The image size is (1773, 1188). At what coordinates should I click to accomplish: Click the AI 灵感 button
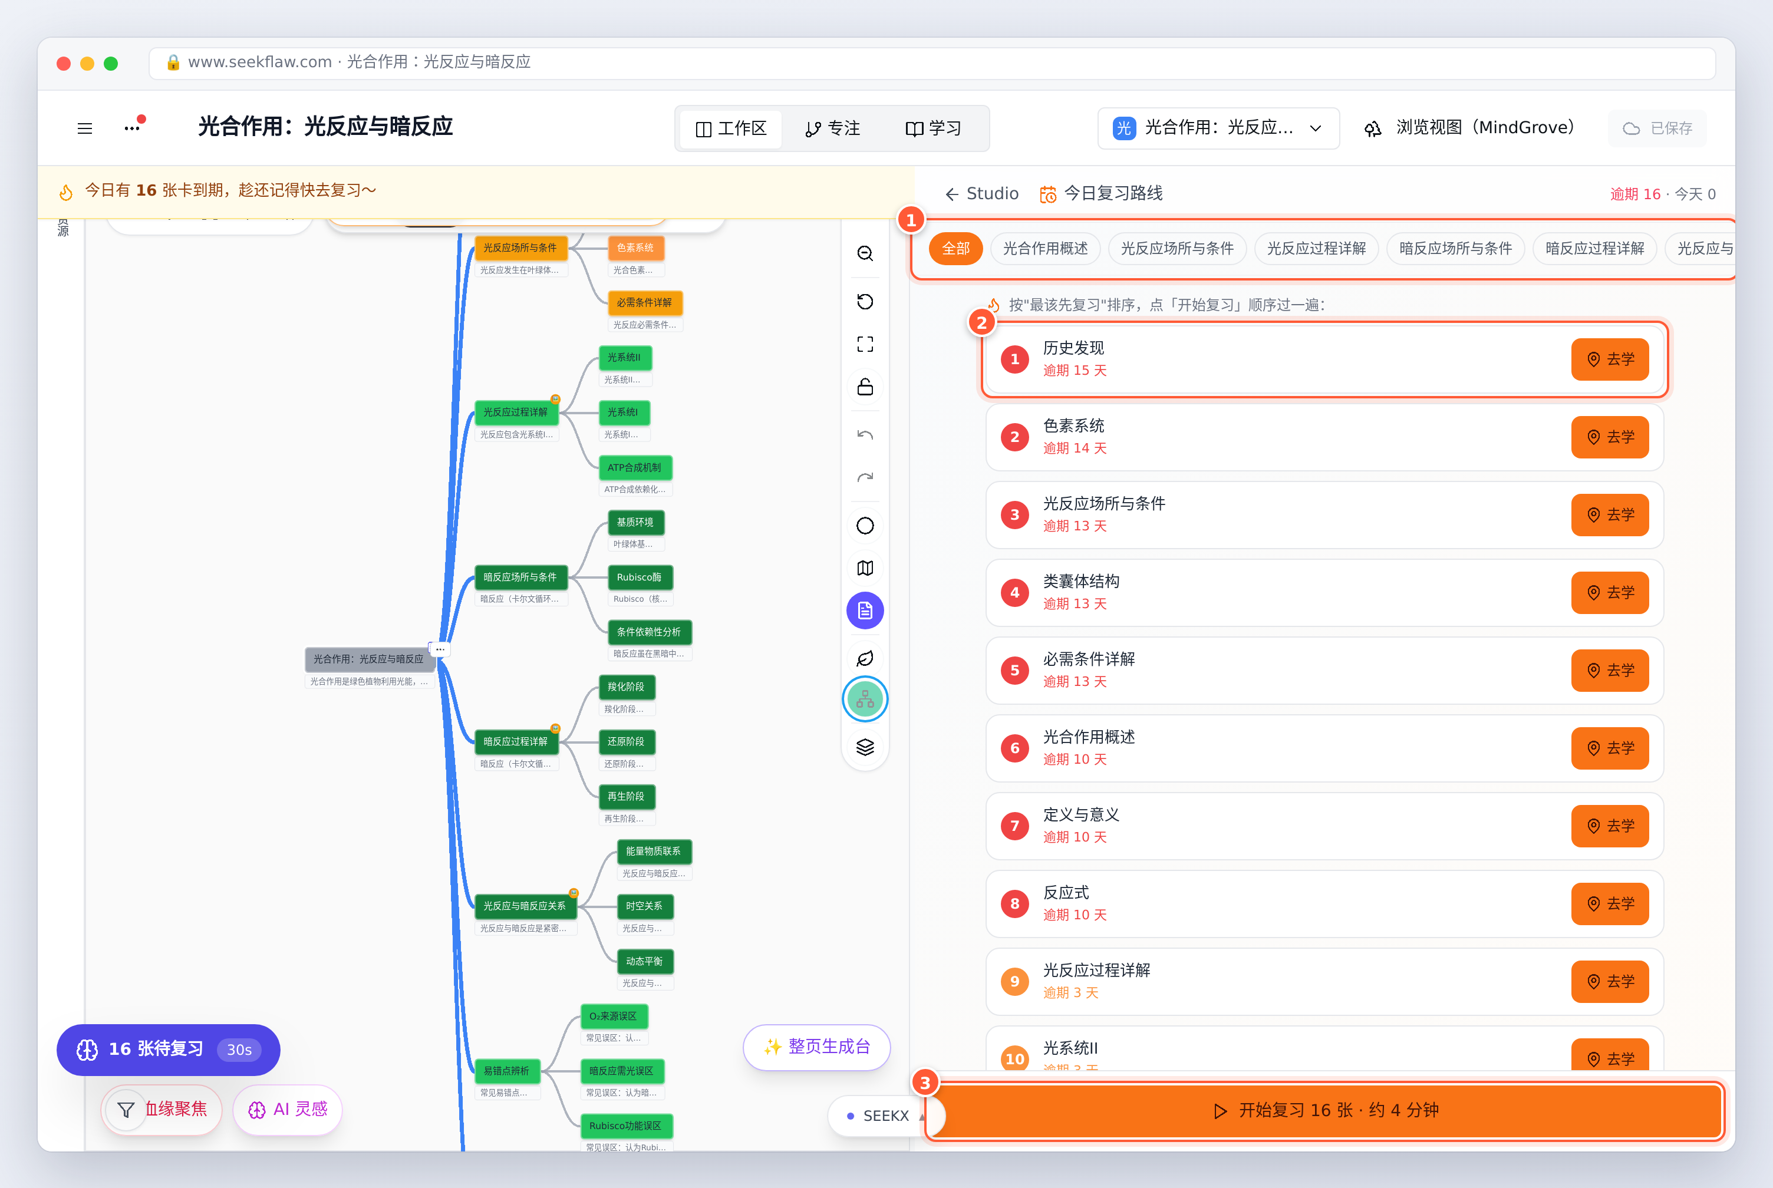click(x=287, y=1110)
